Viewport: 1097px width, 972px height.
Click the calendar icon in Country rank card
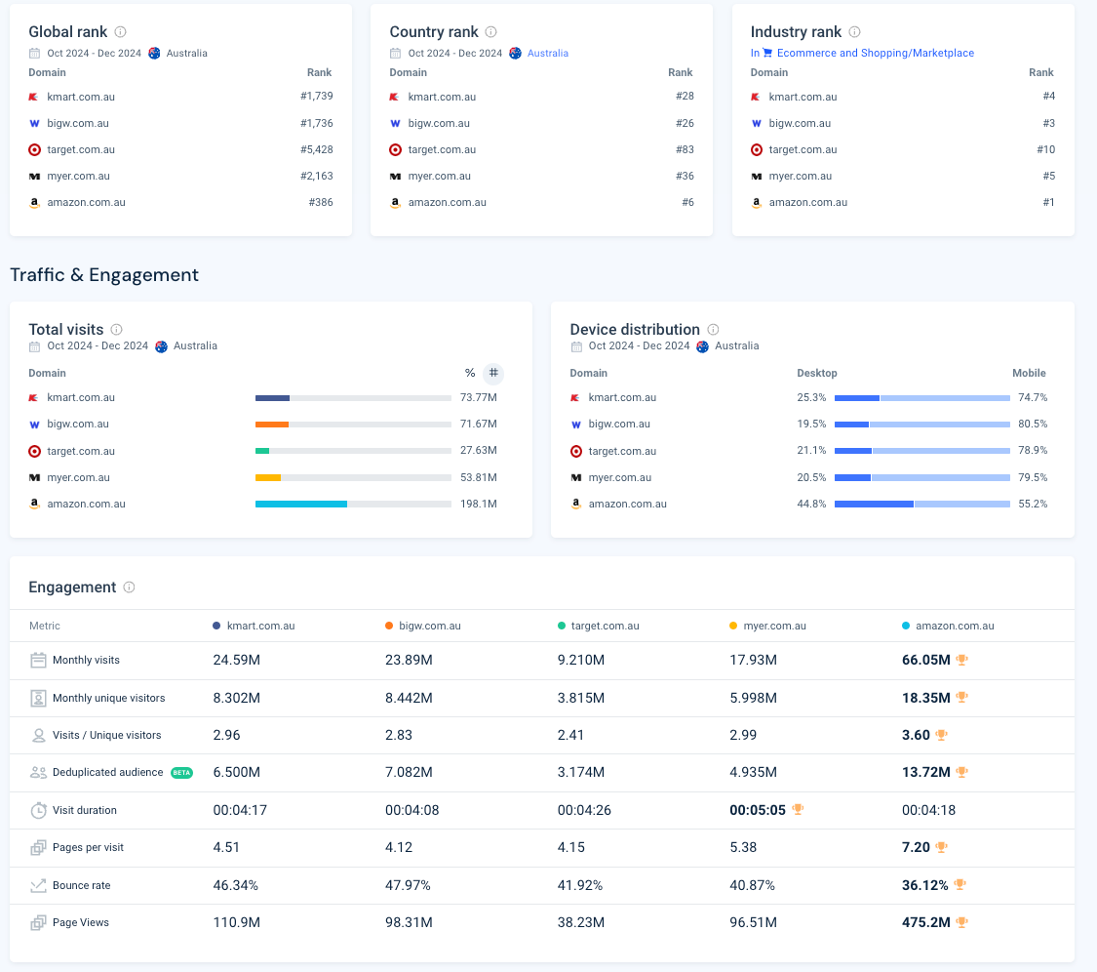[x=395, y=54]
